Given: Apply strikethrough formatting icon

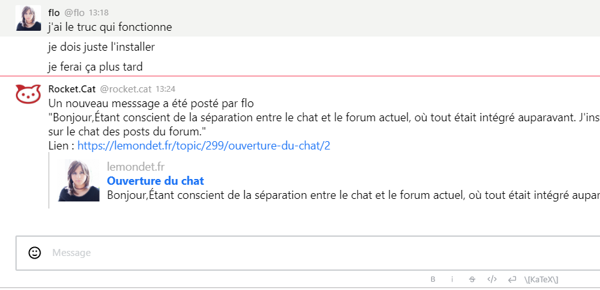Looking at the screenshot, I should (472, 279).
